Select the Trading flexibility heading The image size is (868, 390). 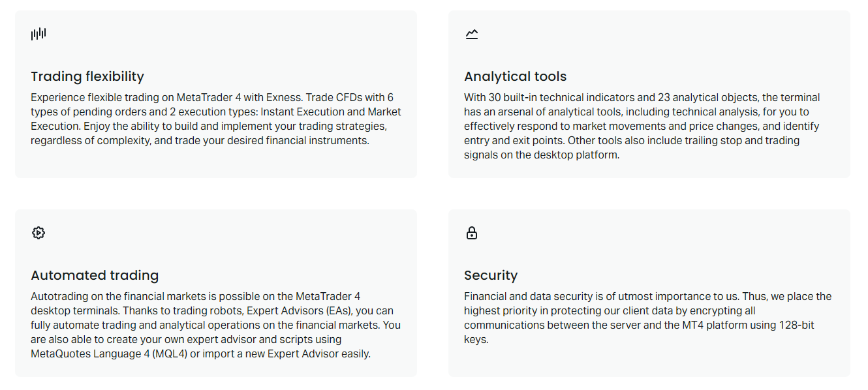point(87,76)
